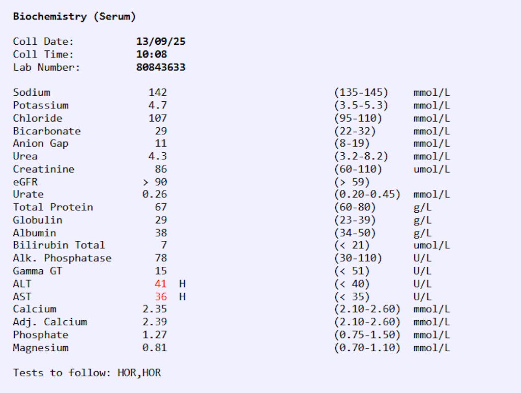Click the Anion Gap value 11

[x=161, y=144]
